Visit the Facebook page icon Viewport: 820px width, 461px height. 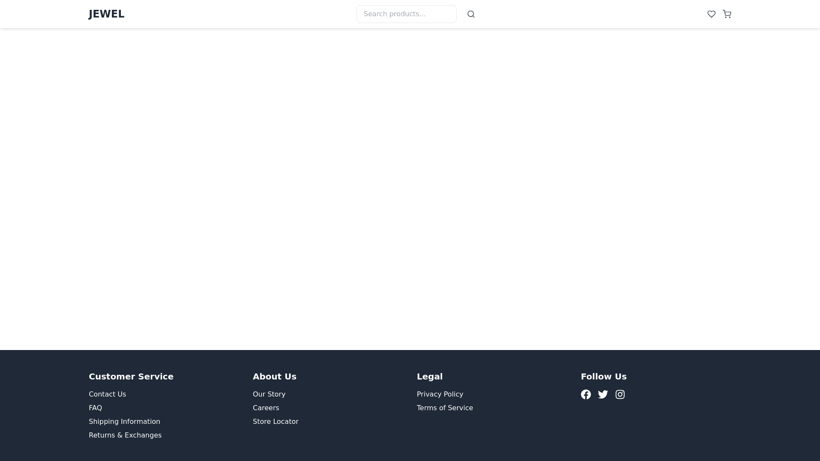point(586,394)
